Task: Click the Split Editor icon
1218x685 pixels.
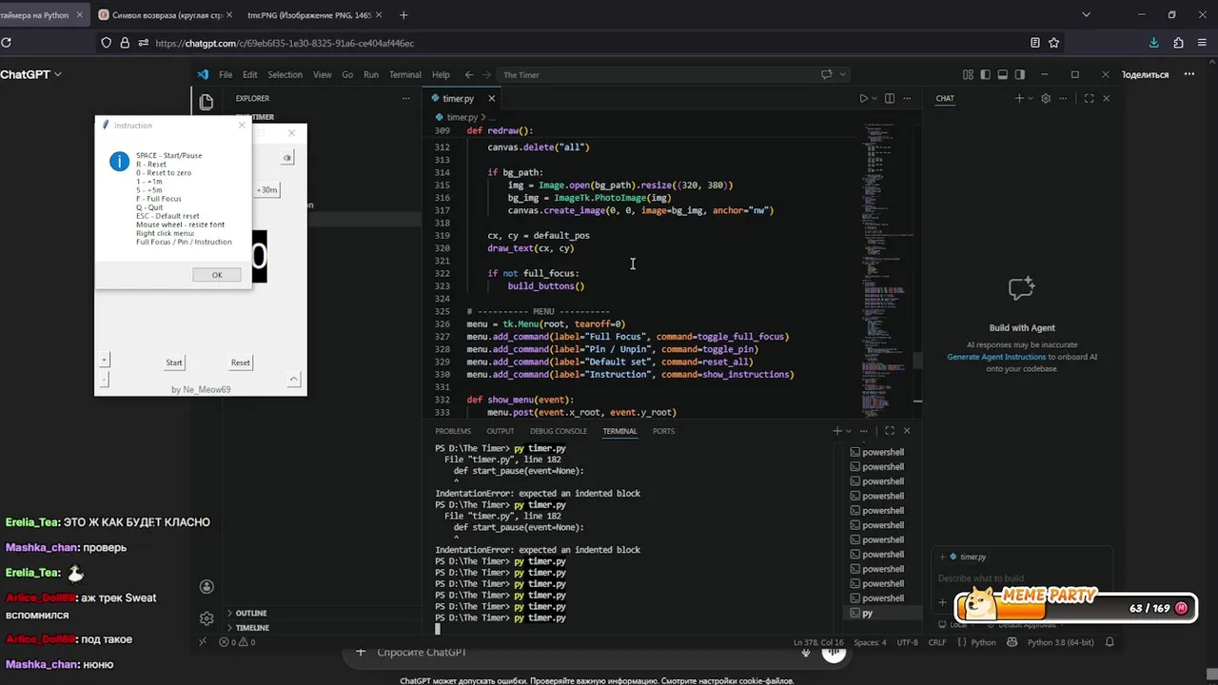Action: [890, 98]
